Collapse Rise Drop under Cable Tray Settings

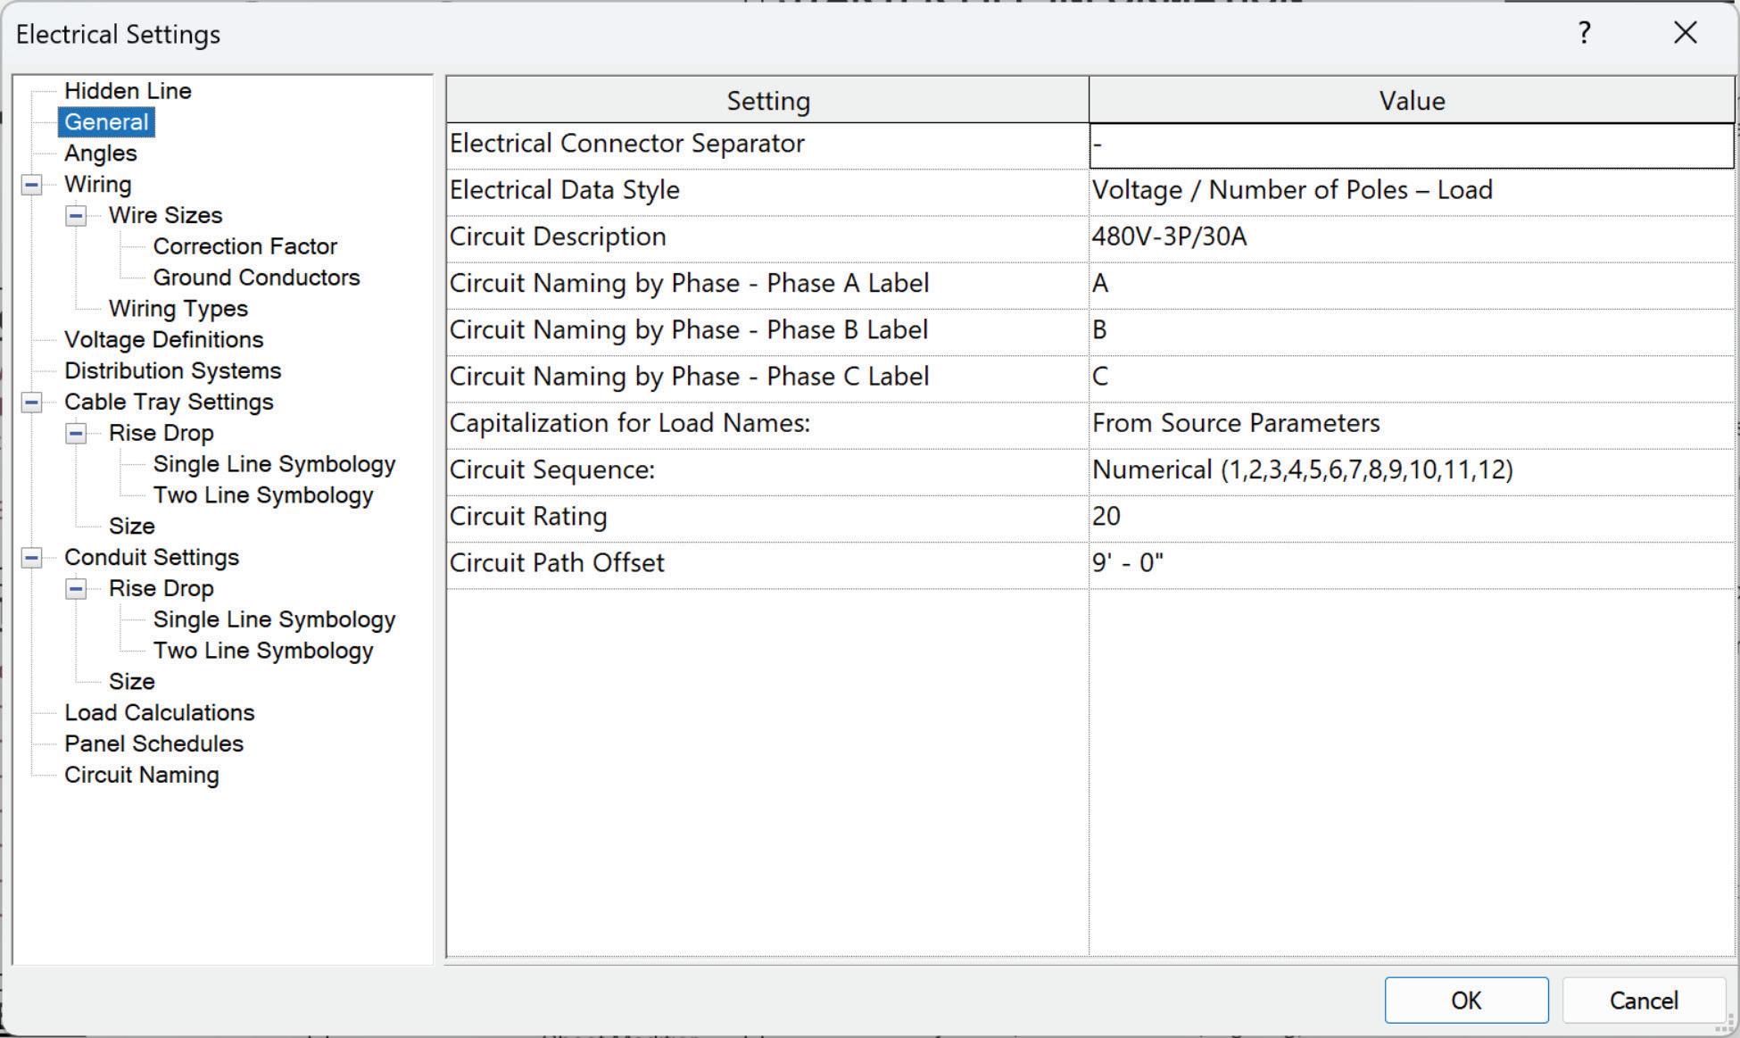click(x=76, y=434)
